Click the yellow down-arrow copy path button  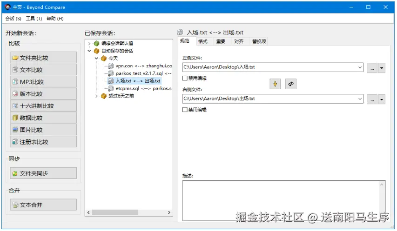click(275, 84)
